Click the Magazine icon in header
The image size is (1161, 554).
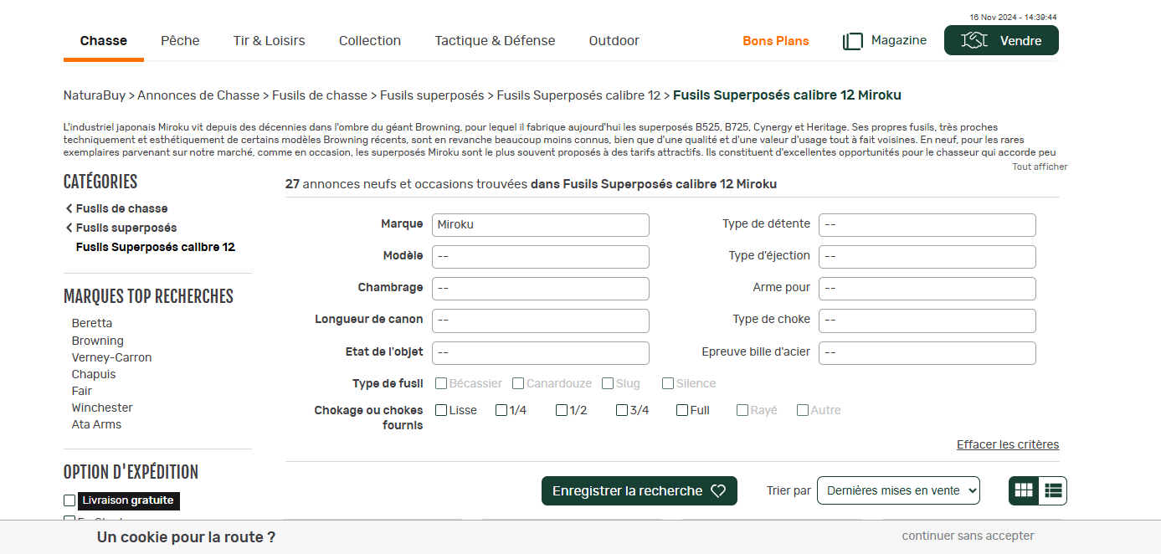click(852, 41)
